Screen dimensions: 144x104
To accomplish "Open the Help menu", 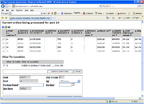I will pos(32,10).
